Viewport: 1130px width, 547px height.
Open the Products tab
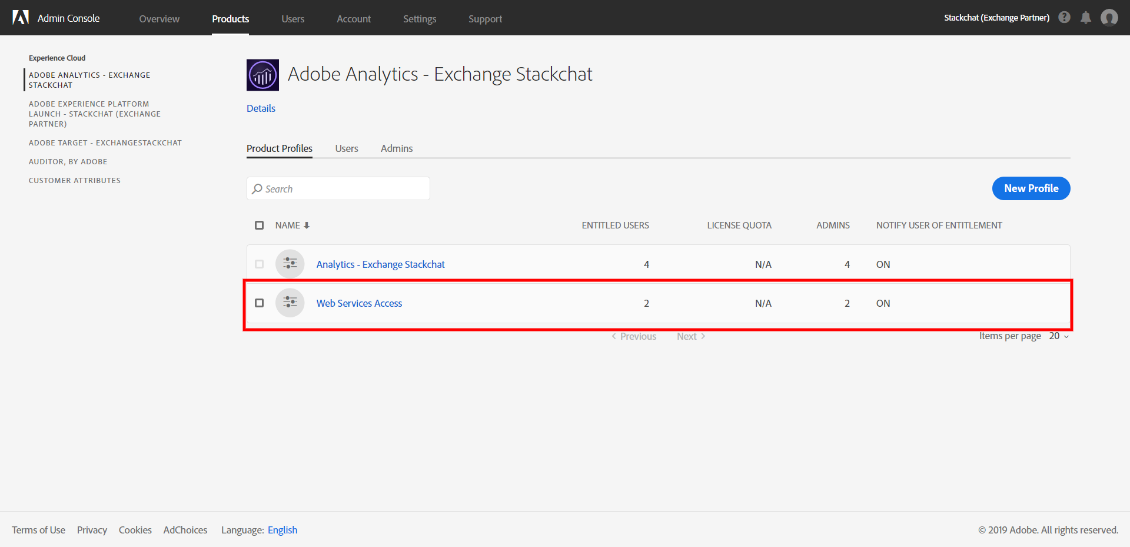pyautogui.click(x=231, y=19)
